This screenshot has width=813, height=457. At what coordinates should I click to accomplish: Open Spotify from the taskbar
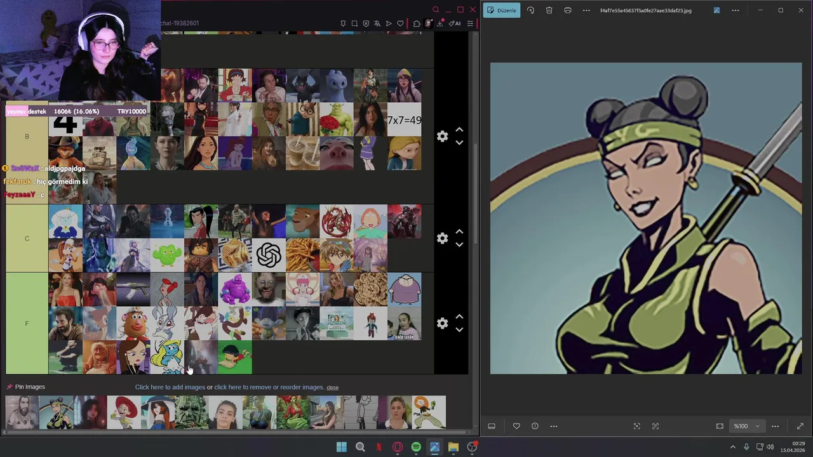(416, 447)
